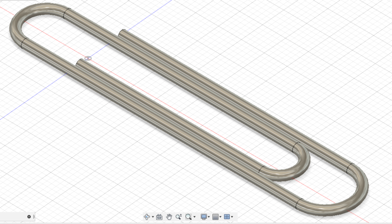392x224 pixels.
Task: Open the Viewports layout icon
Action: (227, 217)
